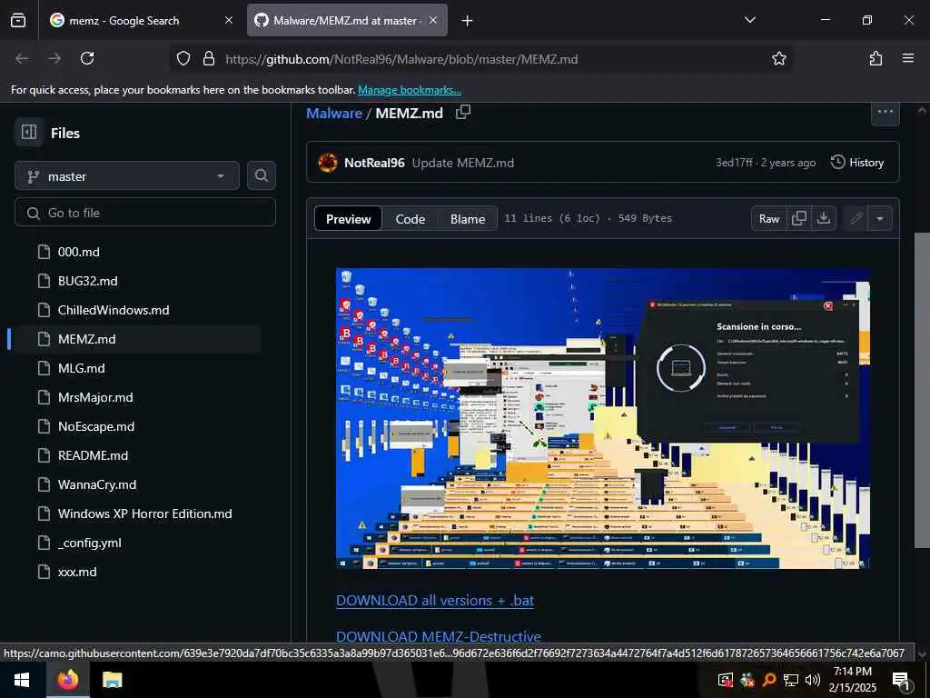Open the master branch selector dropdown
Image resolution: width=930 pixels, height=698 pixels.
[127, 175]
